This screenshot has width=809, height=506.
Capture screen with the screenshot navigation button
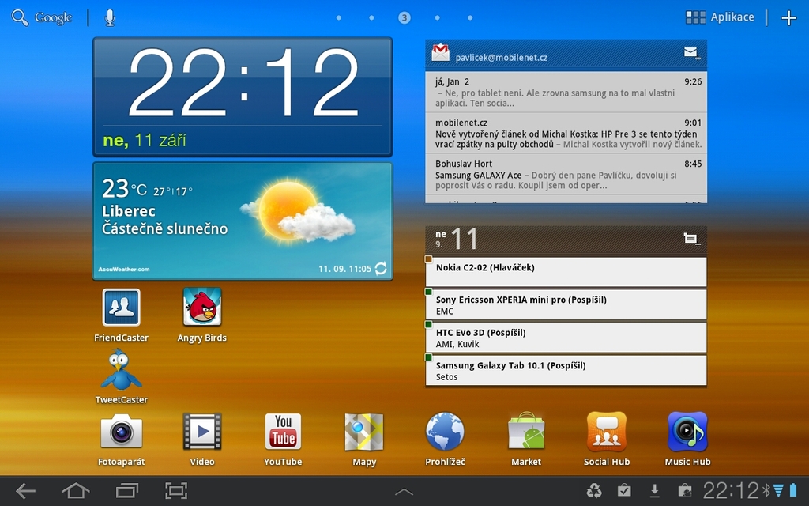coord(175,490)
